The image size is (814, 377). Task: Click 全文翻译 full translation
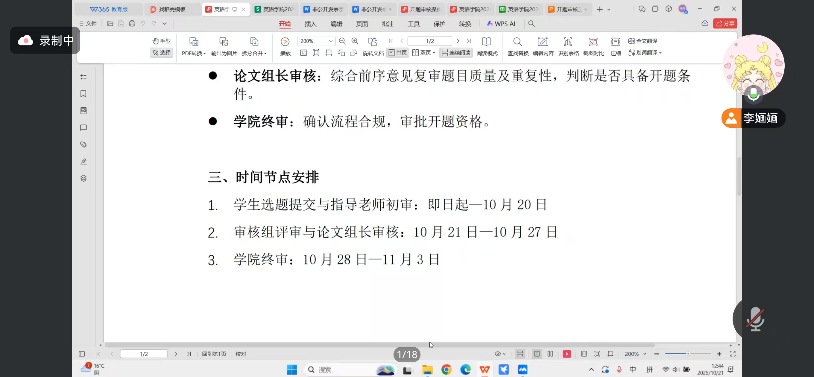643,41
